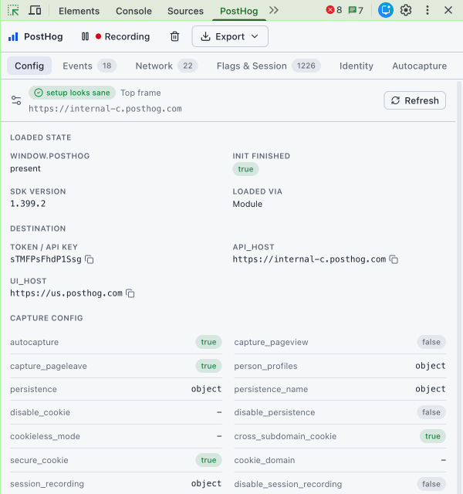The image size is (463, 494).
Task: Click the blue AI assistance icon
Action: point(386,10)
